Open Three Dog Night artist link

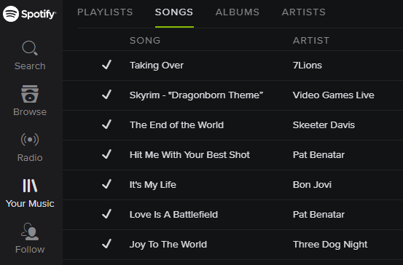(x=330, y=245)
